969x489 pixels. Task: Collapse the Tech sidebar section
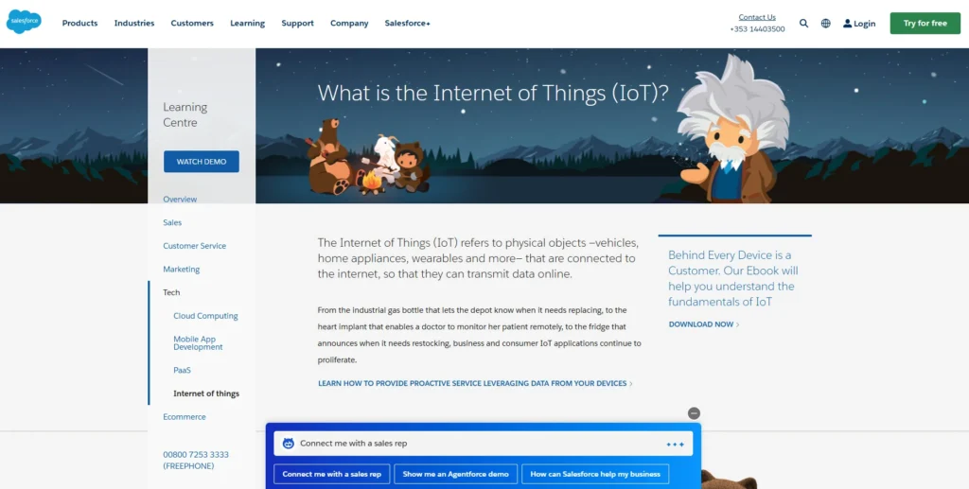click(172, 292)
